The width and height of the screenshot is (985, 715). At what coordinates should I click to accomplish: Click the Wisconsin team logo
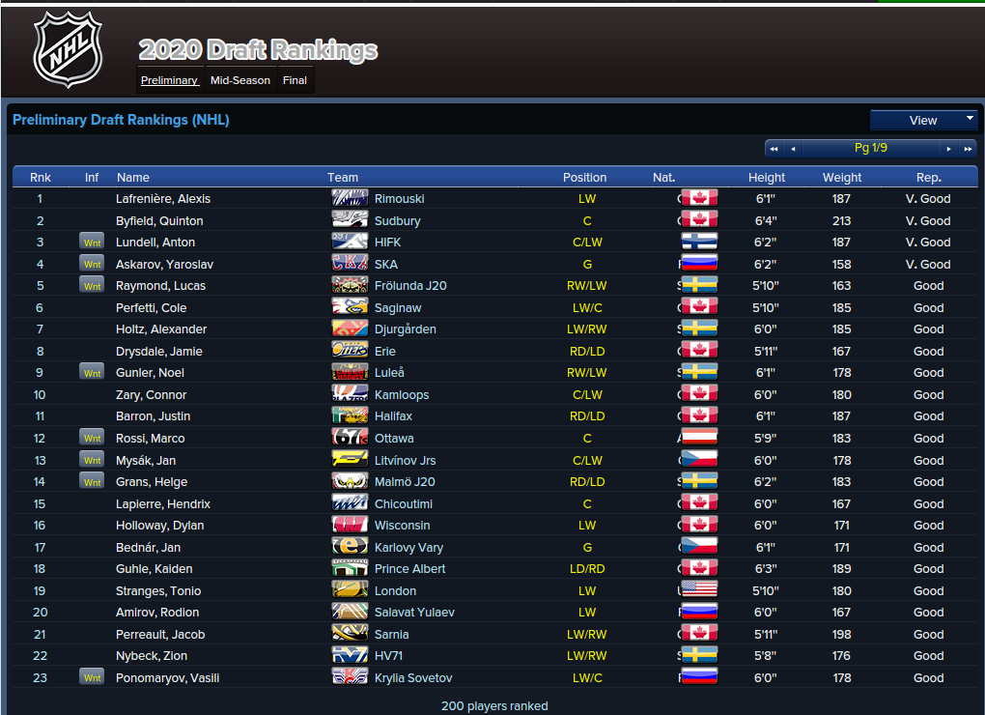[x=350, y=525]
